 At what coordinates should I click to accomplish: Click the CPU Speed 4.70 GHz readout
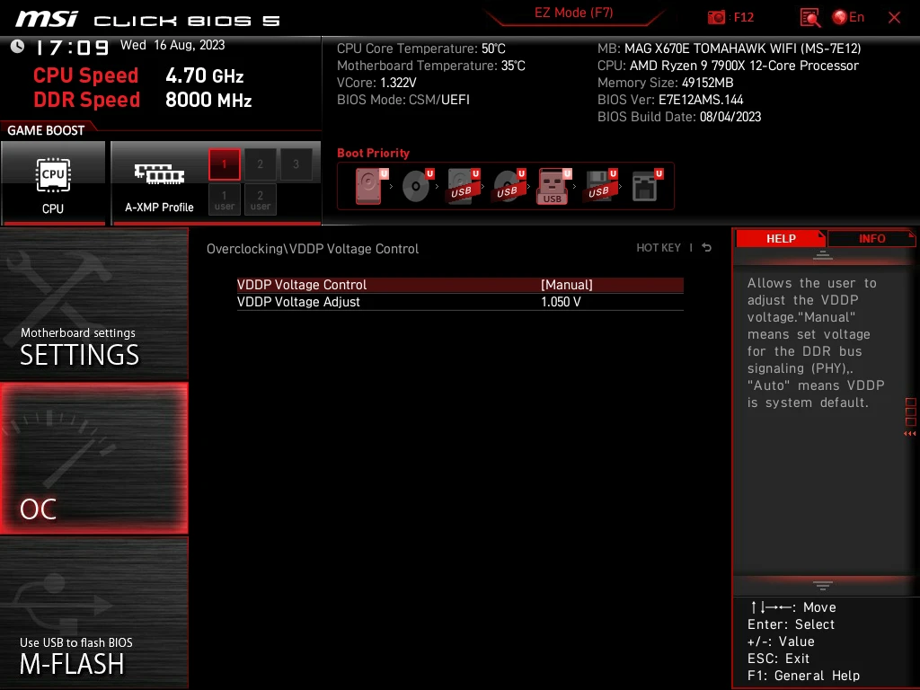click(138, 75)
